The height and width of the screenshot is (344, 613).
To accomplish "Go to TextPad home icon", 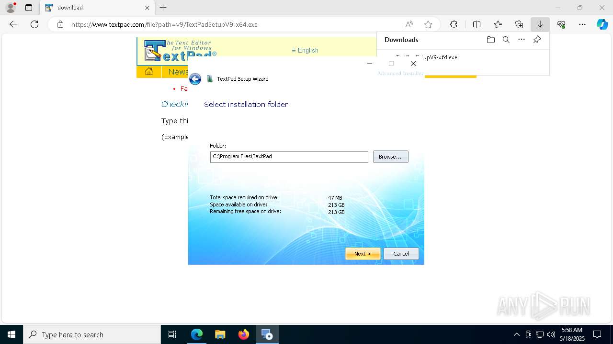I will pos(149,72).
